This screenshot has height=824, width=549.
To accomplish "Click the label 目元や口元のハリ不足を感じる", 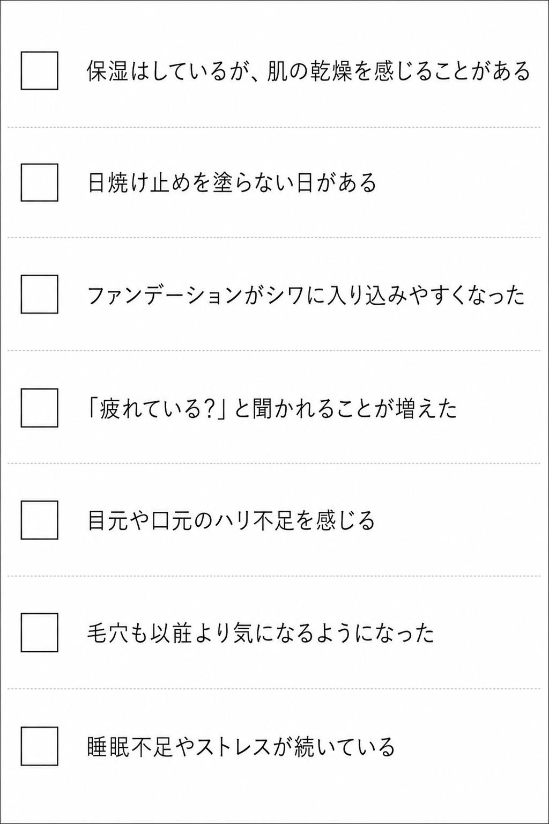I will [x=231, y=521].
